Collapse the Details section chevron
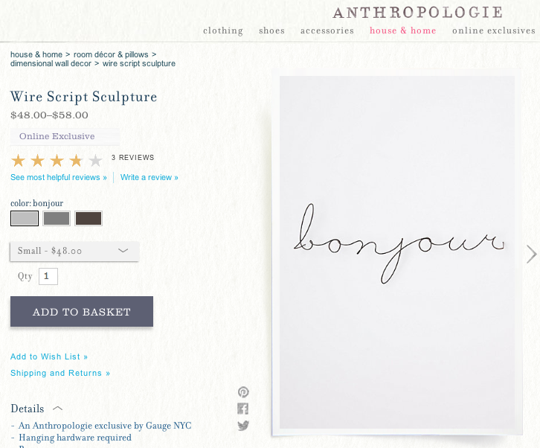Viewport: 540px width, 448px height. (x=57, y=409)
